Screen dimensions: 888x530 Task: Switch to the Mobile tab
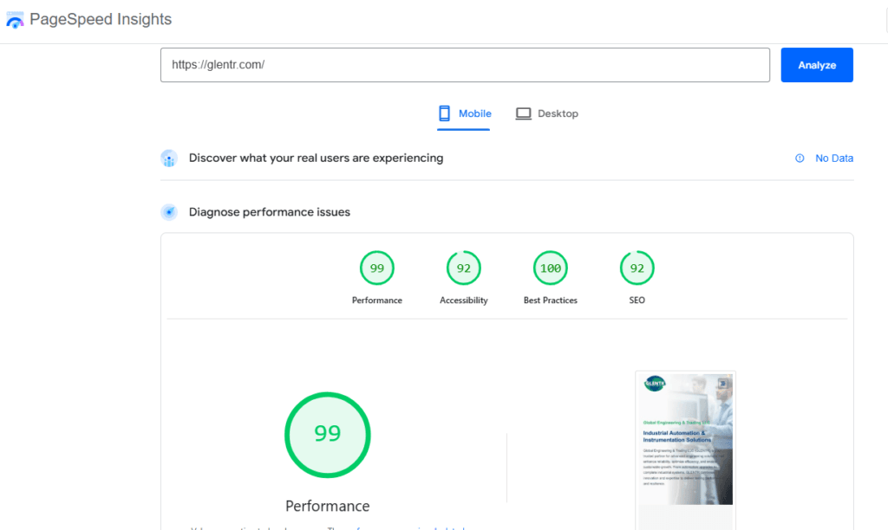tap(464, 113)
